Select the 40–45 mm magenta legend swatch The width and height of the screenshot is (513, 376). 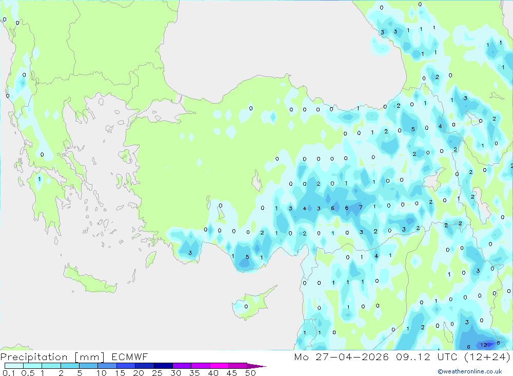pos(219,366)
